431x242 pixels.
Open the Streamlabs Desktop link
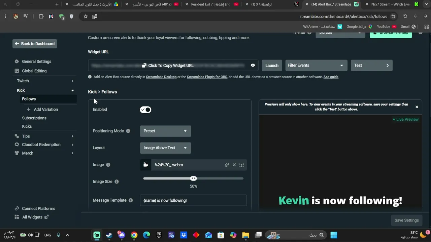161,77
